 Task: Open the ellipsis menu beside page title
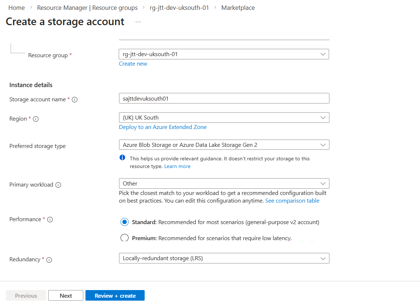(x=138, y=22)
